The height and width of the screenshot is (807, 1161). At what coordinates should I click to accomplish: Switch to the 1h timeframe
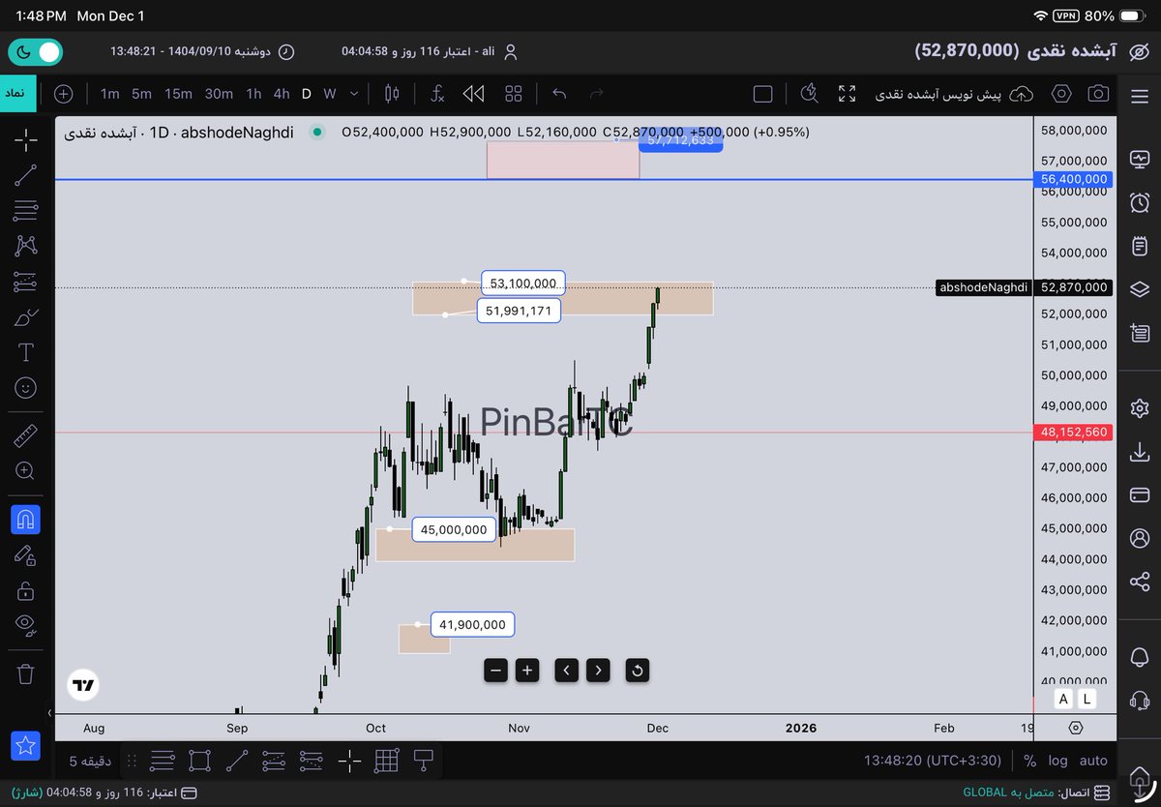point(253,94)
